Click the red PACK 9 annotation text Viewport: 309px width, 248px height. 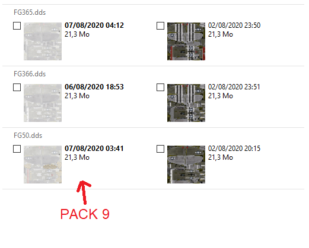point(85,214)
